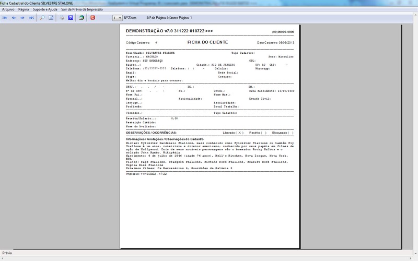This screenshot has width=418, height=261.
Task: Go to the first page of preview
Action: [5, 18]
